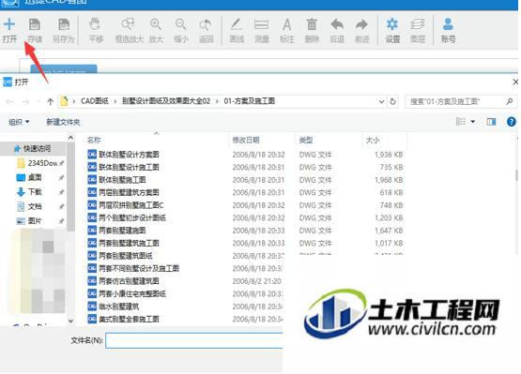
Task: Open the 组织 organize dropdown
Action: point(19,122)
